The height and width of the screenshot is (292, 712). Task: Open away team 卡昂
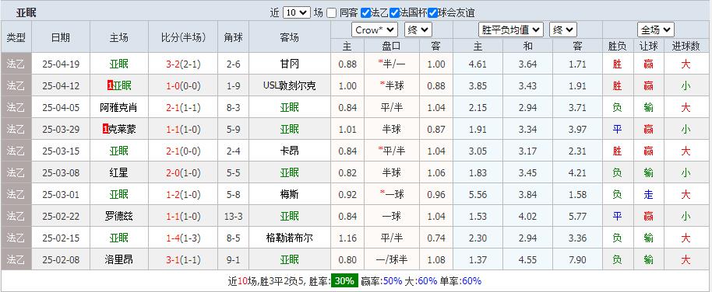click(290, 151)
